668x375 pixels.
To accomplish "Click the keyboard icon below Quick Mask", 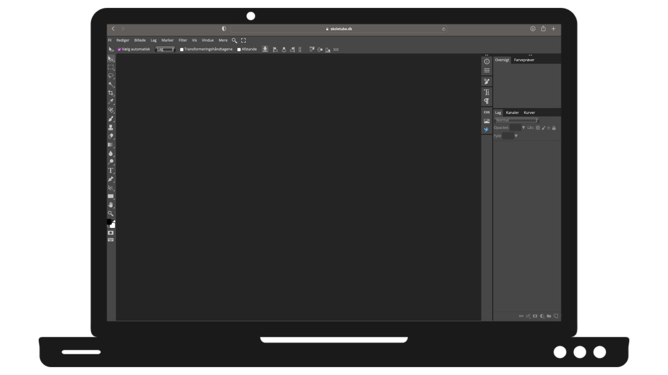I will coord(111,240).
